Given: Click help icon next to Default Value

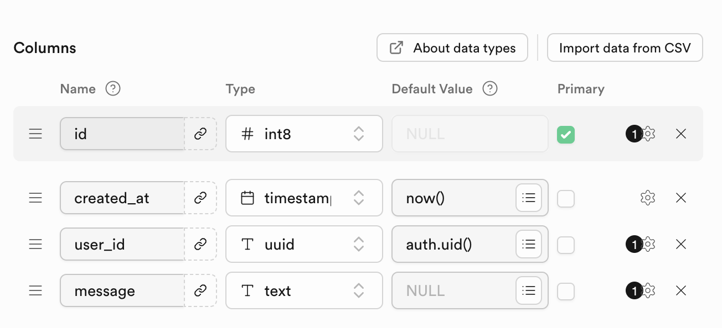Looking at the screenshot, I should [490, 89].
